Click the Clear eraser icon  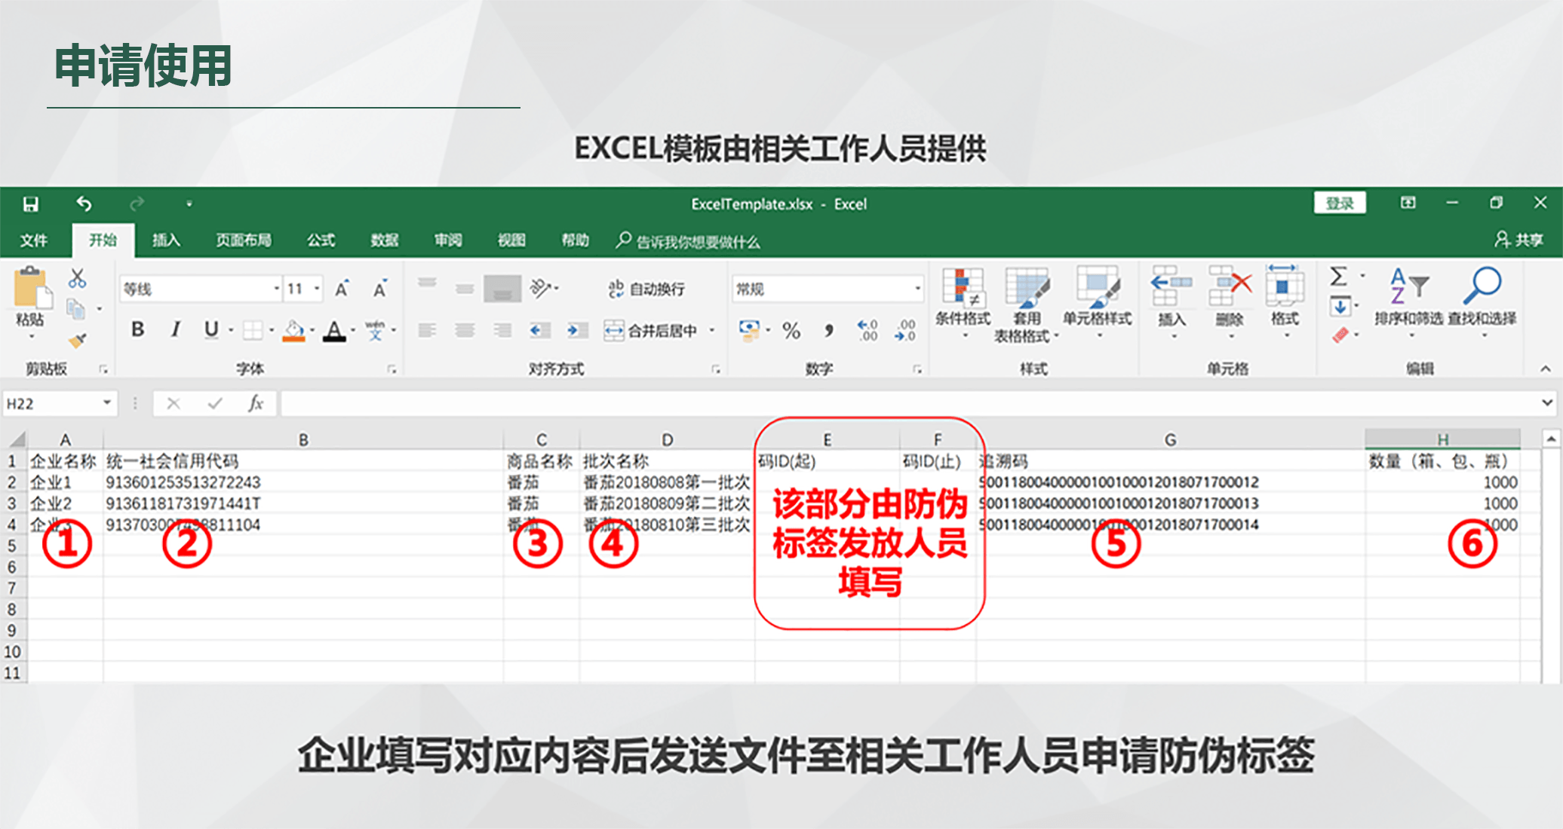tap(1340, 335)
